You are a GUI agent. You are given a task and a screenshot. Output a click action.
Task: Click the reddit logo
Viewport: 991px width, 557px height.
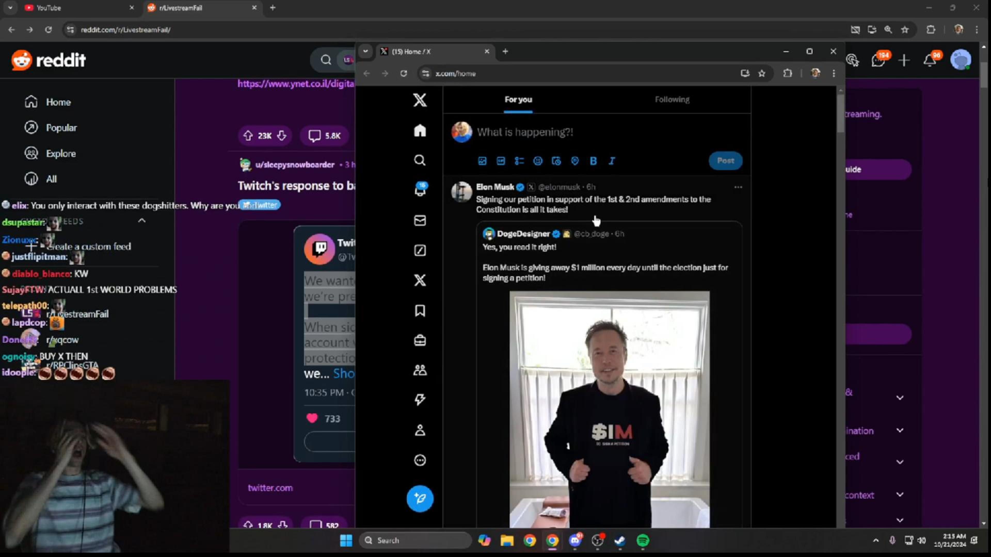[49, 60]
